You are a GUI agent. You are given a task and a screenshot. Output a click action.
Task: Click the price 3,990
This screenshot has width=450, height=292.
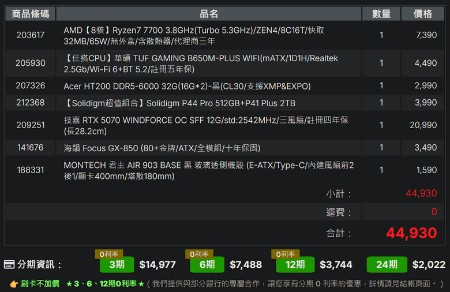coord(426,103)
